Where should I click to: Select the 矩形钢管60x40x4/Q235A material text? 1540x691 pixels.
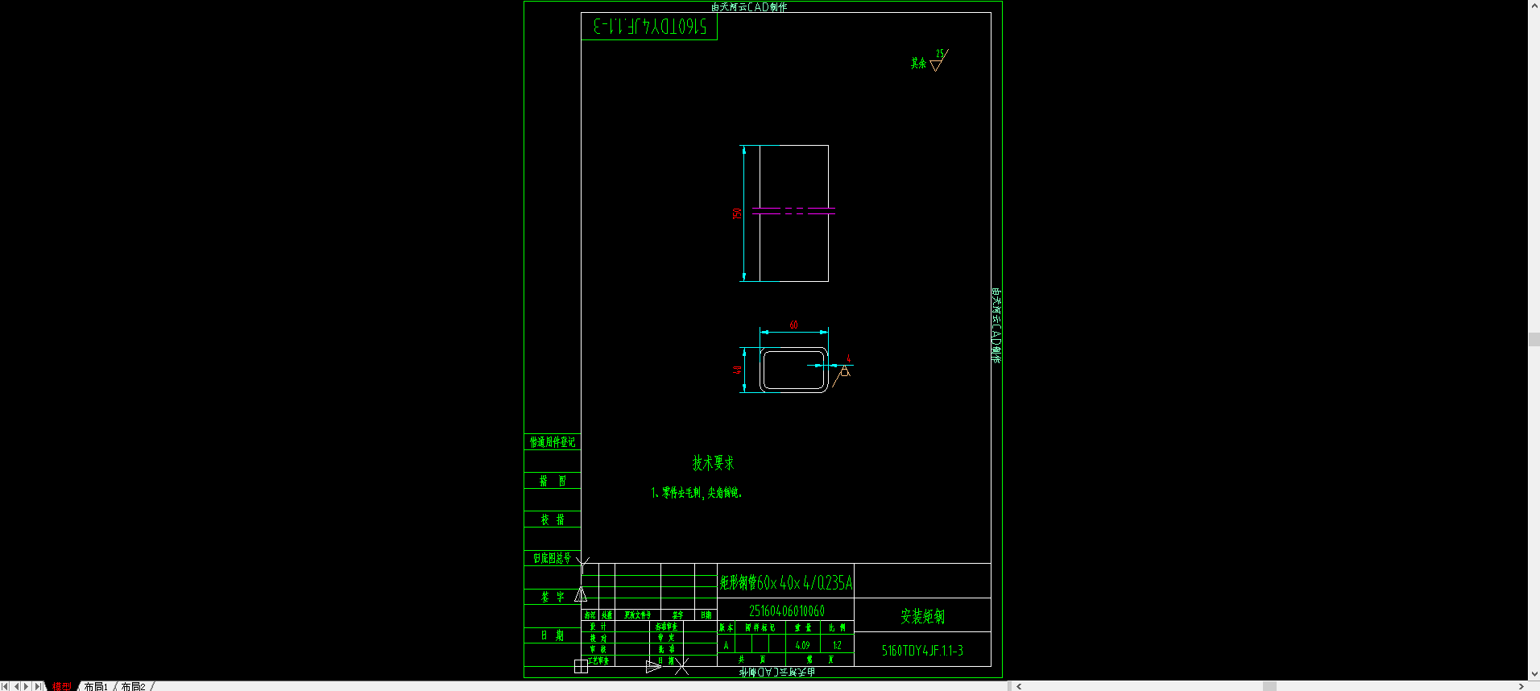click(785, 582)
